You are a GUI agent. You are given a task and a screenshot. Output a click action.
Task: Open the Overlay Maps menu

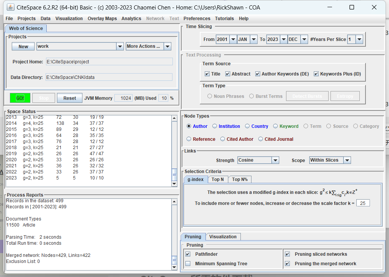pyautogui.click(x=102, y=19)
